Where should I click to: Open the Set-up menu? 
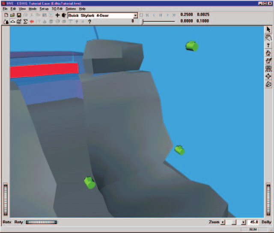(x=44, y=9)
